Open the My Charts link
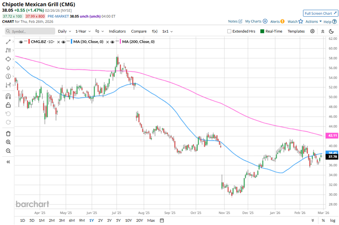Screen dimensions: 339x225 pos(256,22)
